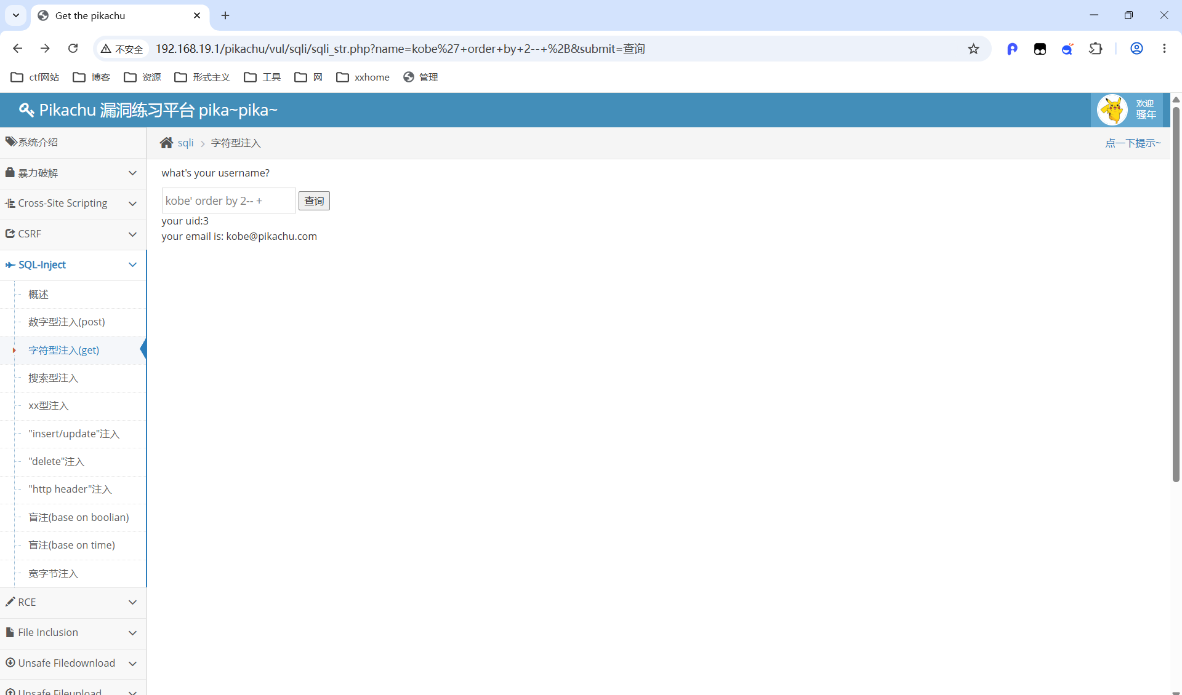View the 不安全 site security info
1182x695 pixels.
tap(122, 49)
